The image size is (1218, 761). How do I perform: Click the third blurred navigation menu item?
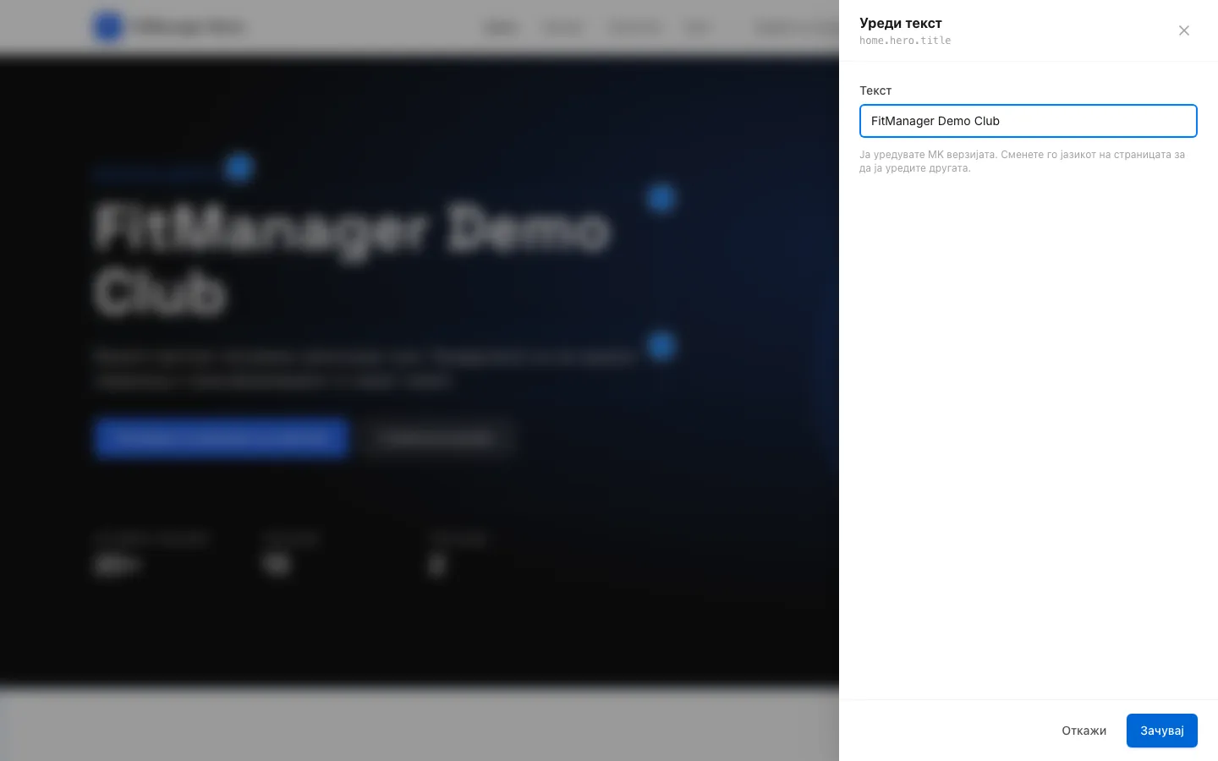point(634,28)
